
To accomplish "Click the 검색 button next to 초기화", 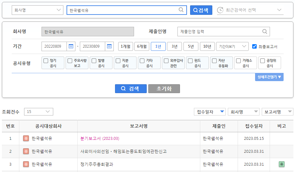I will click(x=131, y=89).
